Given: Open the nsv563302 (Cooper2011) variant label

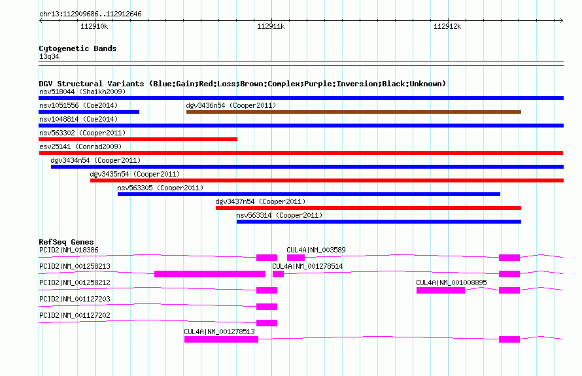Looking at the screenshot, I should click(82, 133).
